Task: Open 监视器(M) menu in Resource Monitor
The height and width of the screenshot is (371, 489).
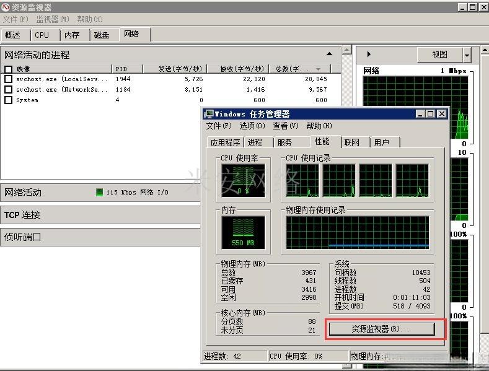Action: pos(53,19)
